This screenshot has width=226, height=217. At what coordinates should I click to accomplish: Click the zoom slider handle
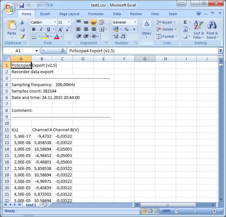[195, 211]
